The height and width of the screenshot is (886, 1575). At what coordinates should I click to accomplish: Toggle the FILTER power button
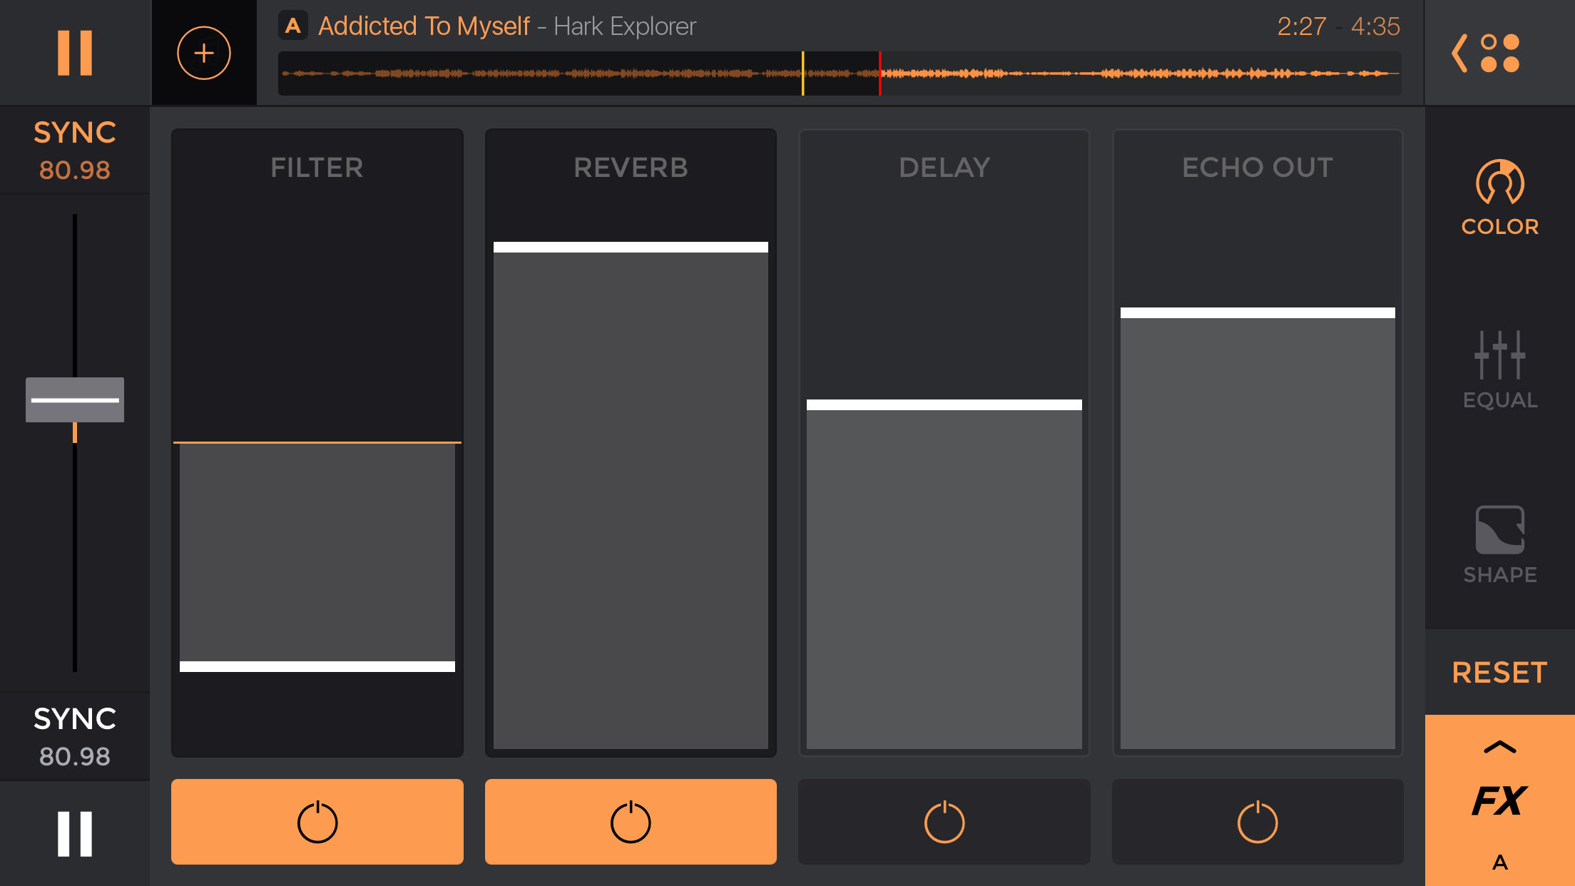[x=317, y=822]
